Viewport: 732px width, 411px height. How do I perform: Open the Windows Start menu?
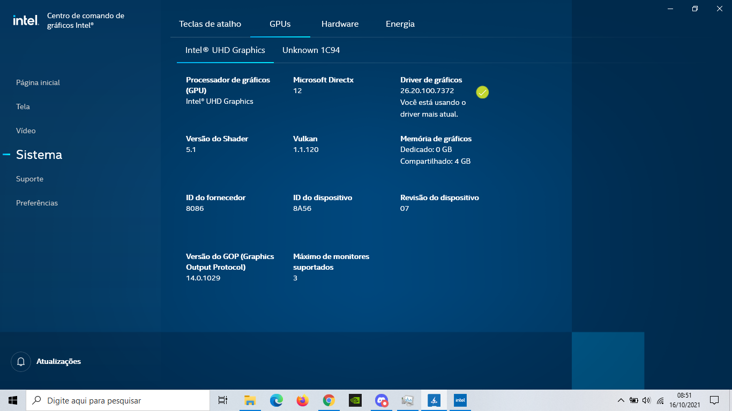click(x=13, y=400)
